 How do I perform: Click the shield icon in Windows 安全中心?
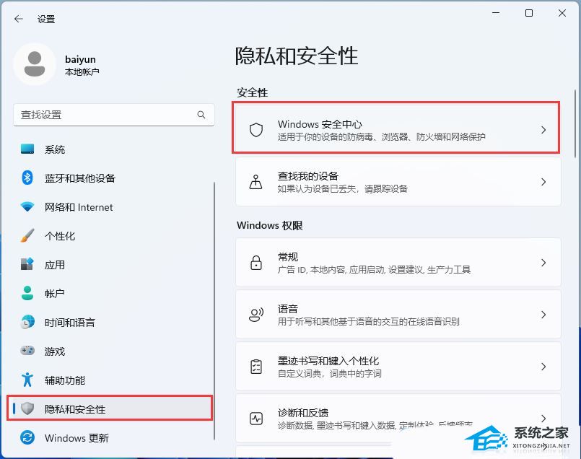pyautogui.click(x=255, y=130)
